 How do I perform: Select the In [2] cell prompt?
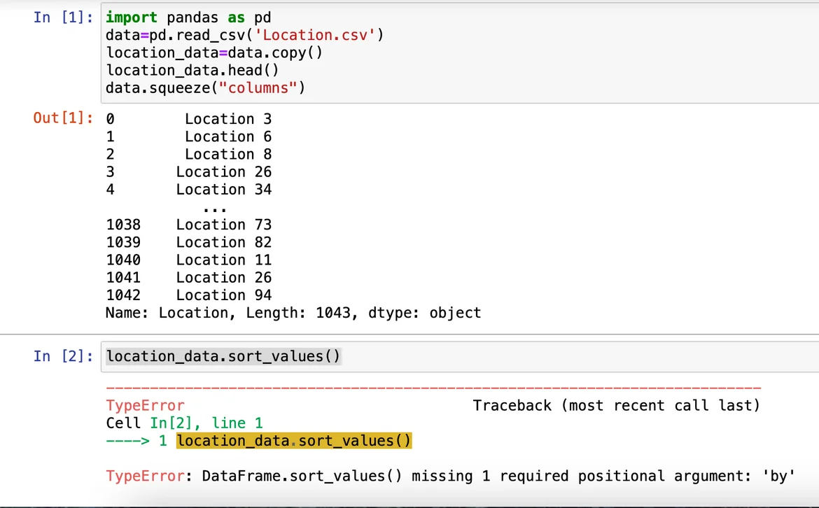click(62, 356)
